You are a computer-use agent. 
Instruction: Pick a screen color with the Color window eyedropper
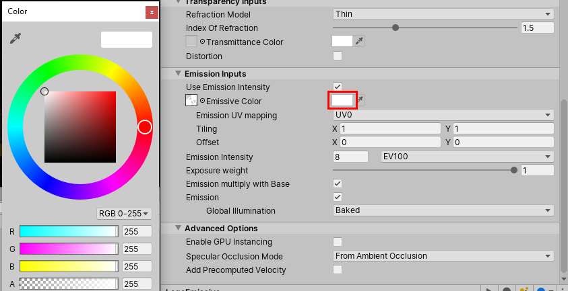[x=15, y=39]
